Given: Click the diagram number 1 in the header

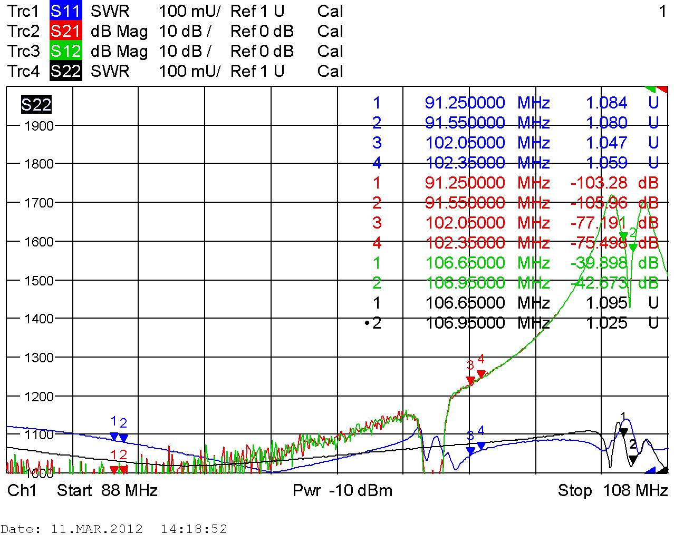Looking at the screenshot, I should [662, 11].
